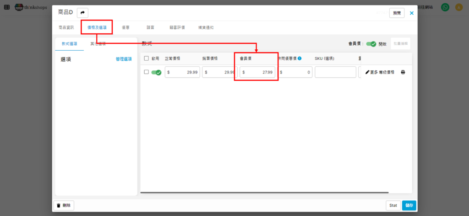Screen dimensions: 469x216
Task: Close the 商品D dialog with the X
Action: [x=412, y=13]
